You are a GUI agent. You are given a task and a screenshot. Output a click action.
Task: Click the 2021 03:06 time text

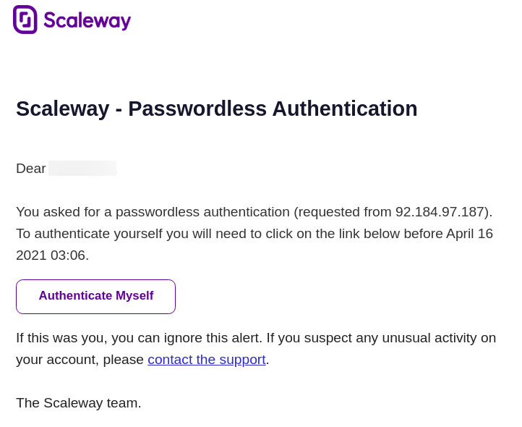52,255
